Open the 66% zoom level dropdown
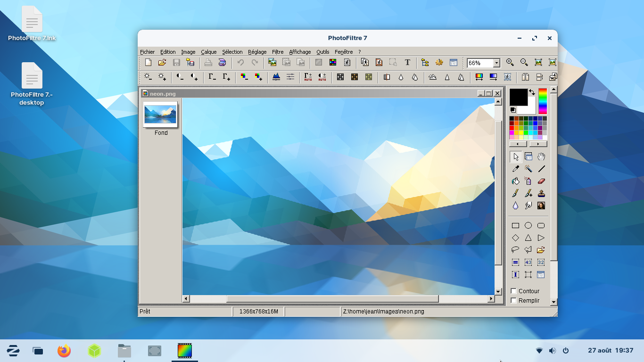Viewport: 644px width, 362px height. pyautogui.click(x=496, y=63)
